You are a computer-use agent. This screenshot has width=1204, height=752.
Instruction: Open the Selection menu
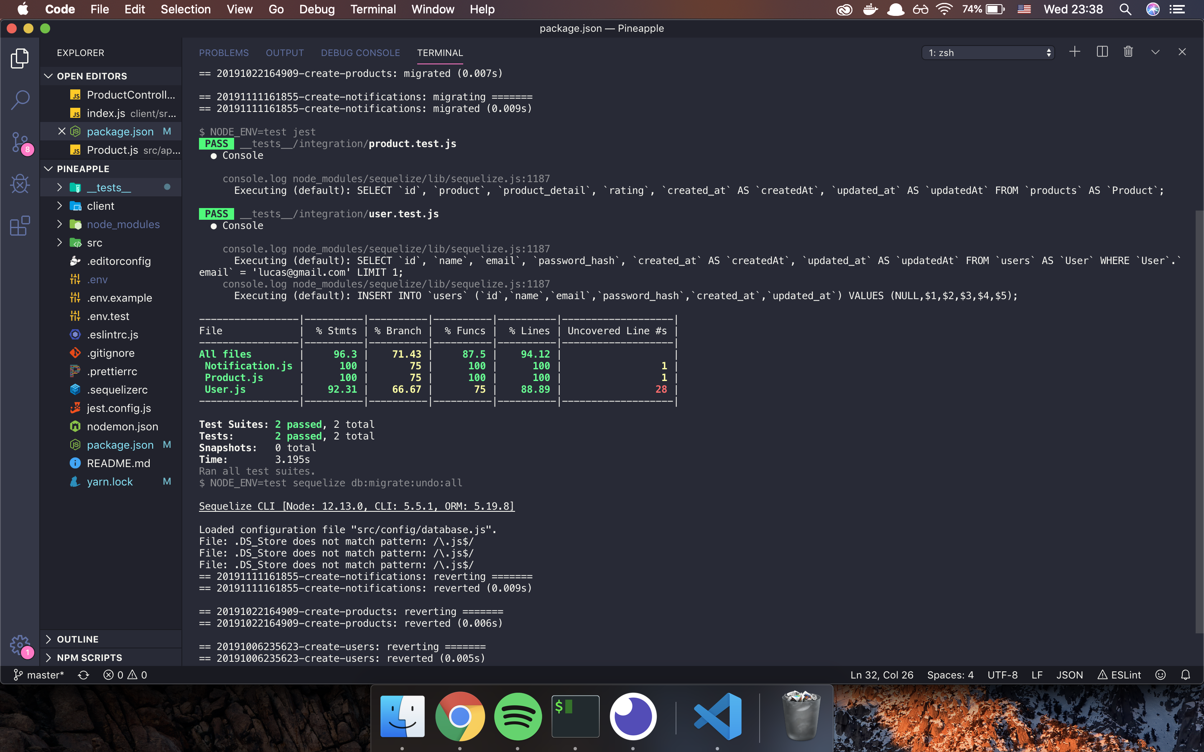click(186, 9)
